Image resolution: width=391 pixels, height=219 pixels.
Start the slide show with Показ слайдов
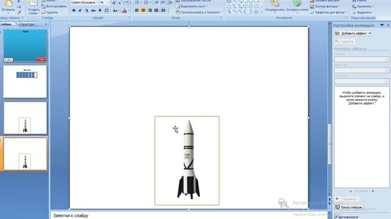(x=349, y=207)
